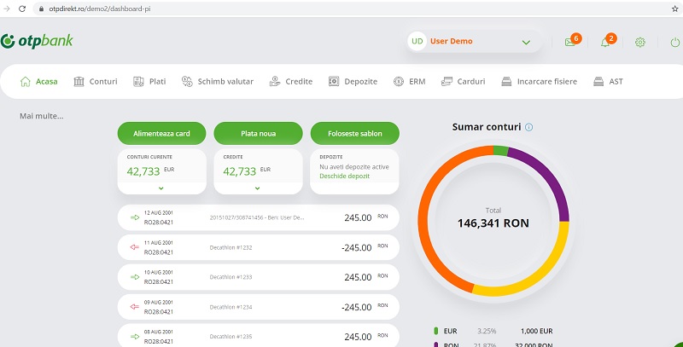Click the ERM coin icon
Viewport: 683px width, 347px height.
[399, 81]
